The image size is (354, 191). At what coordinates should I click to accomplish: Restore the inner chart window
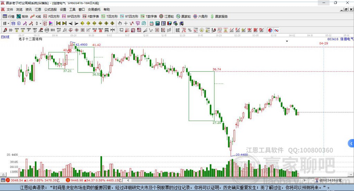pos(346,9)
